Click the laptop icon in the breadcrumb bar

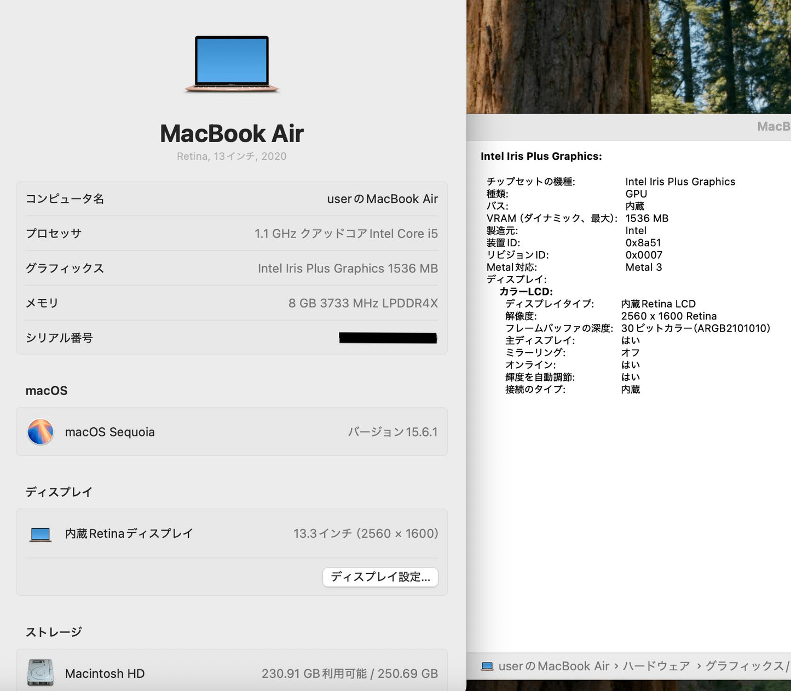pyautogui.click(x=487, y=666)
